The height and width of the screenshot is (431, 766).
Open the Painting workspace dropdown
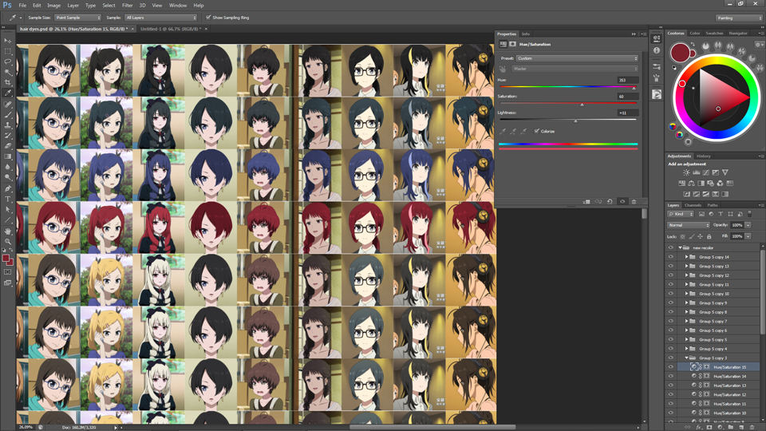click(x=739, y=18)
